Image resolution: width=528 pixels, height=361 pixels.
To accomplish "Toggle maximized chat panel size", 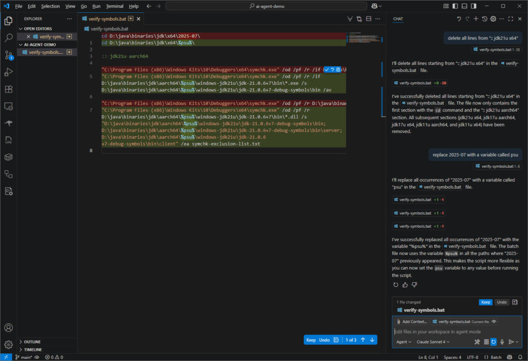I will pos(510,19).
